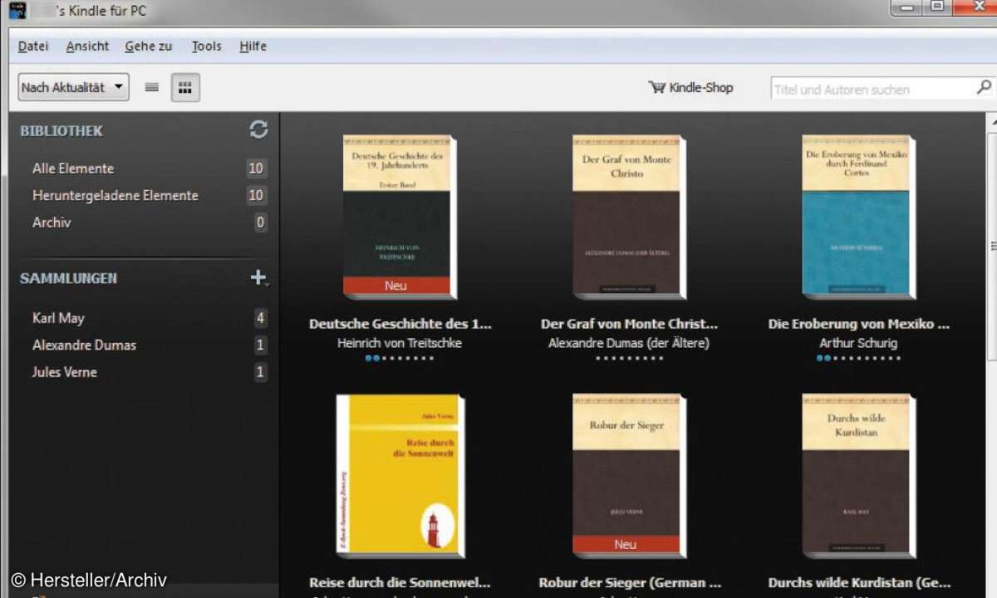Sync the library with the refresh icon

(x=258, y=130)
